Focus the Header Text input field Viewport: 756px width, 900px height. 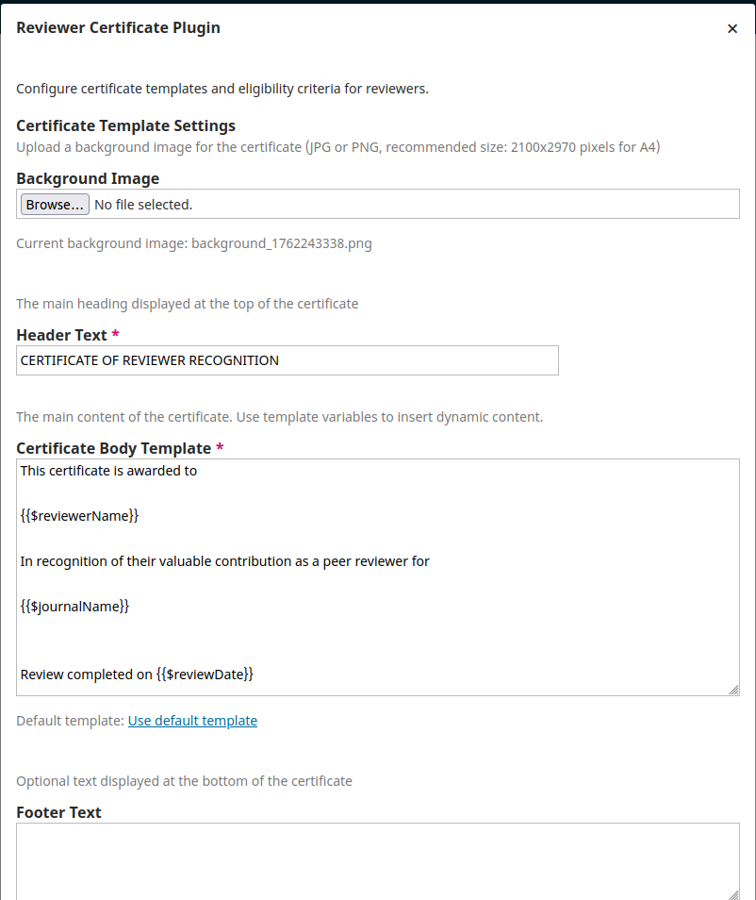pos(287,360)
